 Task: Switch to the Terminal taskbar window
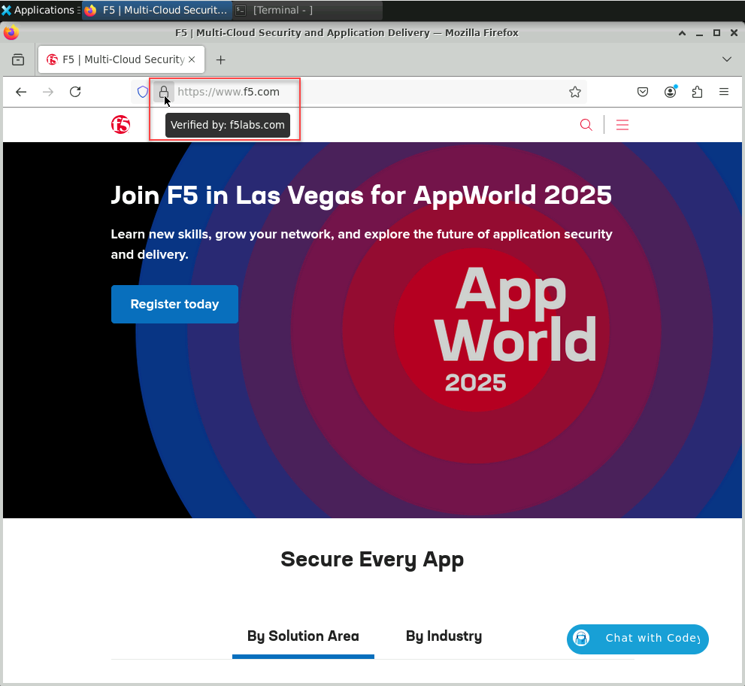click(x=307, y=10)
